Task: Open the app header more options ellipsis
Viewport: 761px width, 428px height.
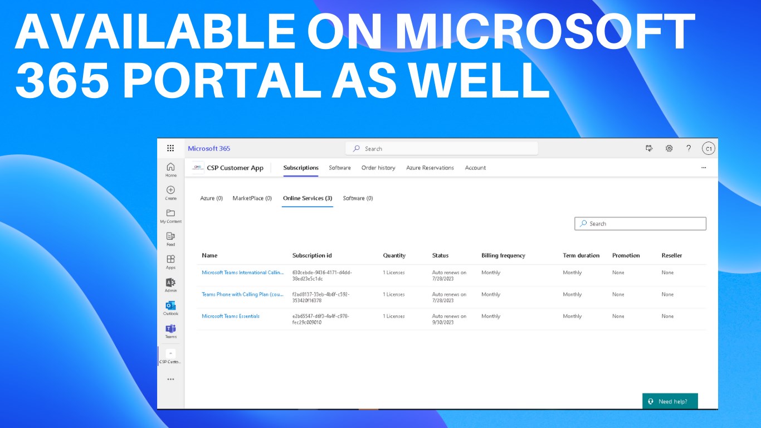Action: tap(704, 168)
